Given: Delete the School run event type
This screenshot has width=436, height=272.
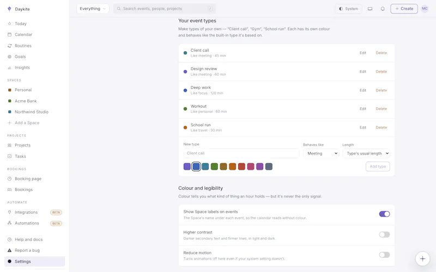Looking at the screenshot, I should pos(381,127).
